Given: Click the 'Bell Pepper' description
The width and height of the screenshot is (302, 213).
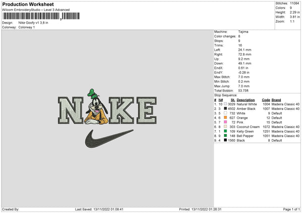Looking at the screenshot, I should (x=245, y=136).
